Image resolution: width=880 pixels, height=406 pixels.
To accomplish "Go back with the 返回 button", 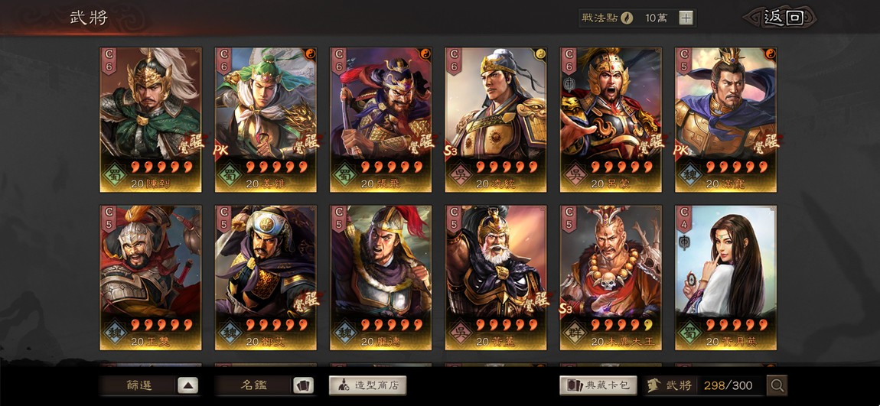I will pyautogui.click(x=782, y=18).
